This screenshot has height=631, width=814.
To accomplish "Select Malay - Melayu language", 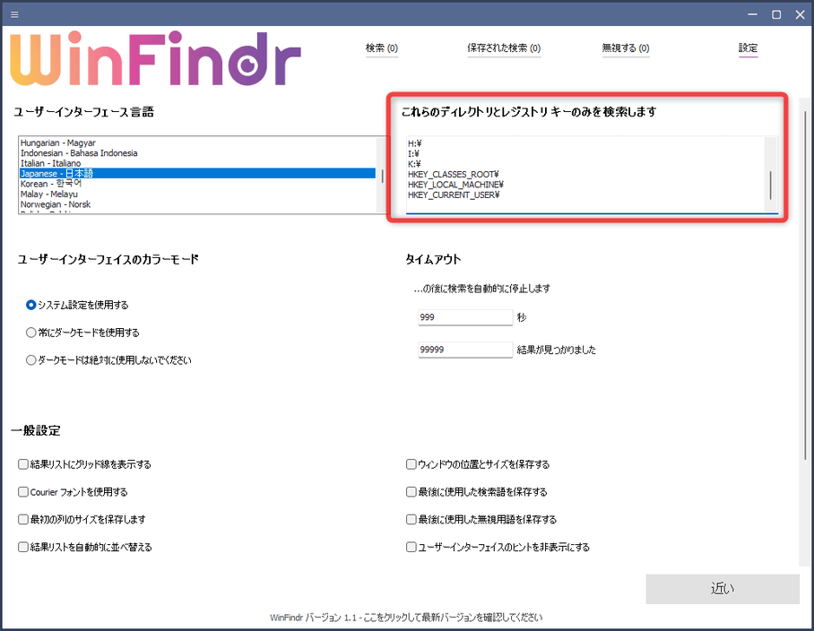I will (197, 194).
